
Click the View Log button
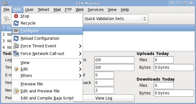pos(104,98)
